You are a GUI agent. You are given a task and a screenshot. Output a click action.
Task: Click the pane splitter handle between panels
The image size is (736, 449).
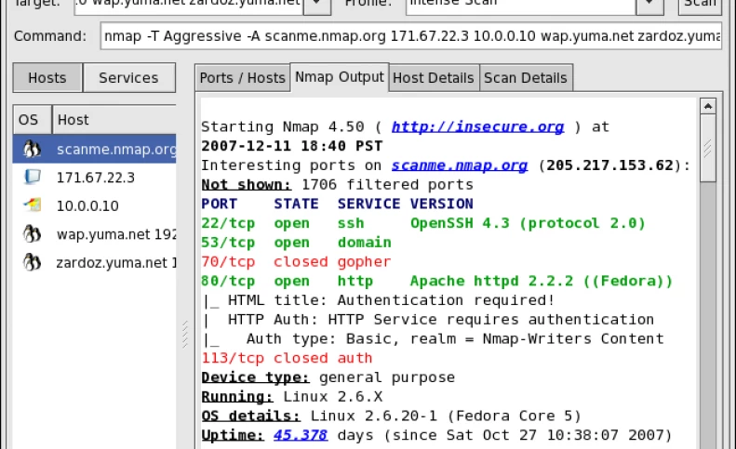coord(185,334)
